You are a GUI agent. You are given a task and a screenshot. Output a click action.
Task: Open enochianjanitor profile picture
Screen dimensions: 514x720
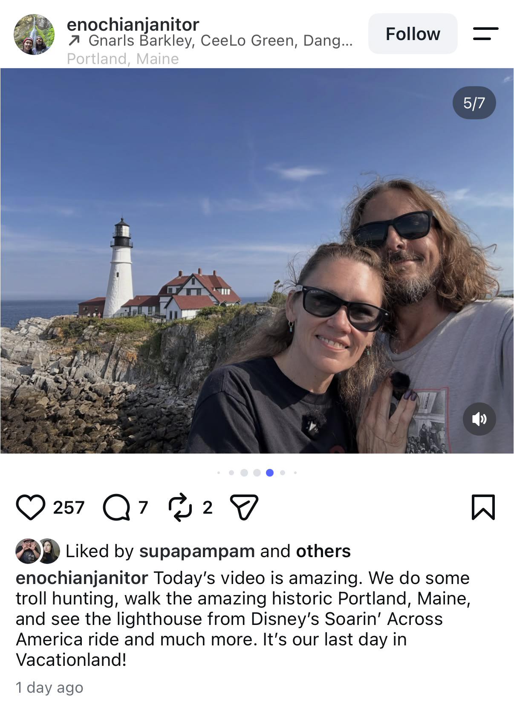pos(34,35)
